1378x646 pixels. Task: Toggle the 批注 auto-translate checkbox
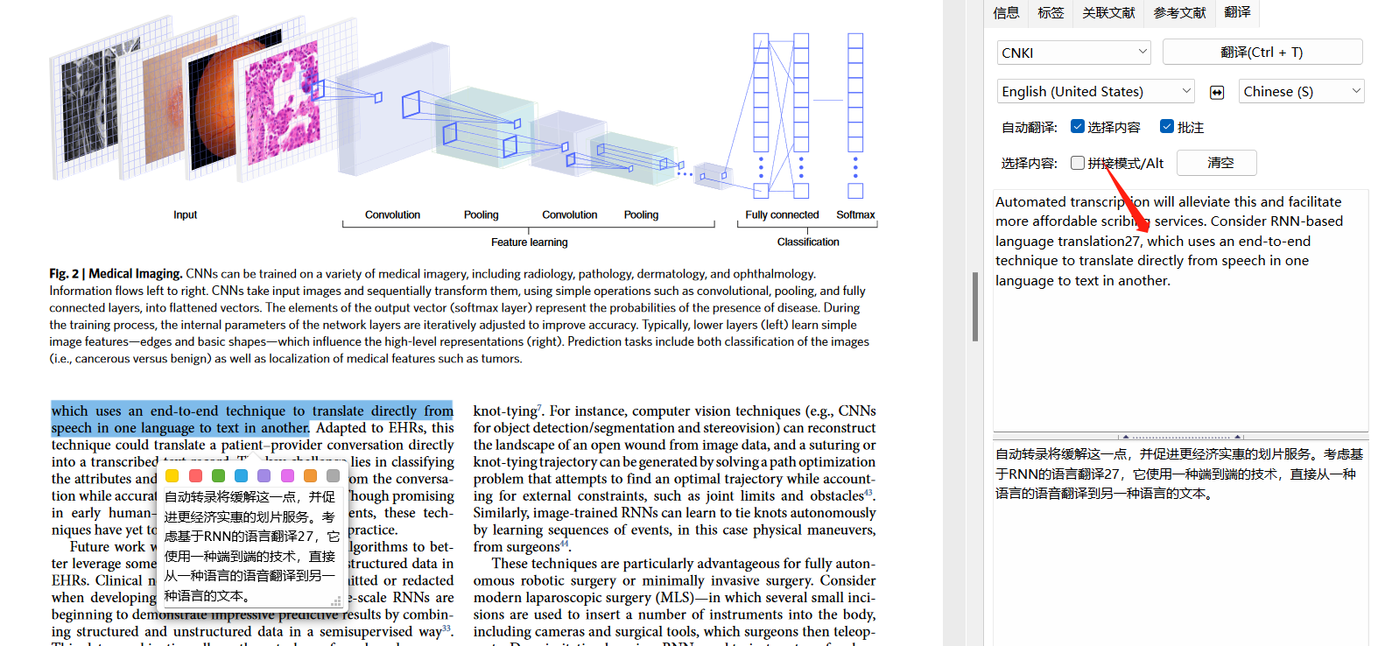(x=1167, y=126)
